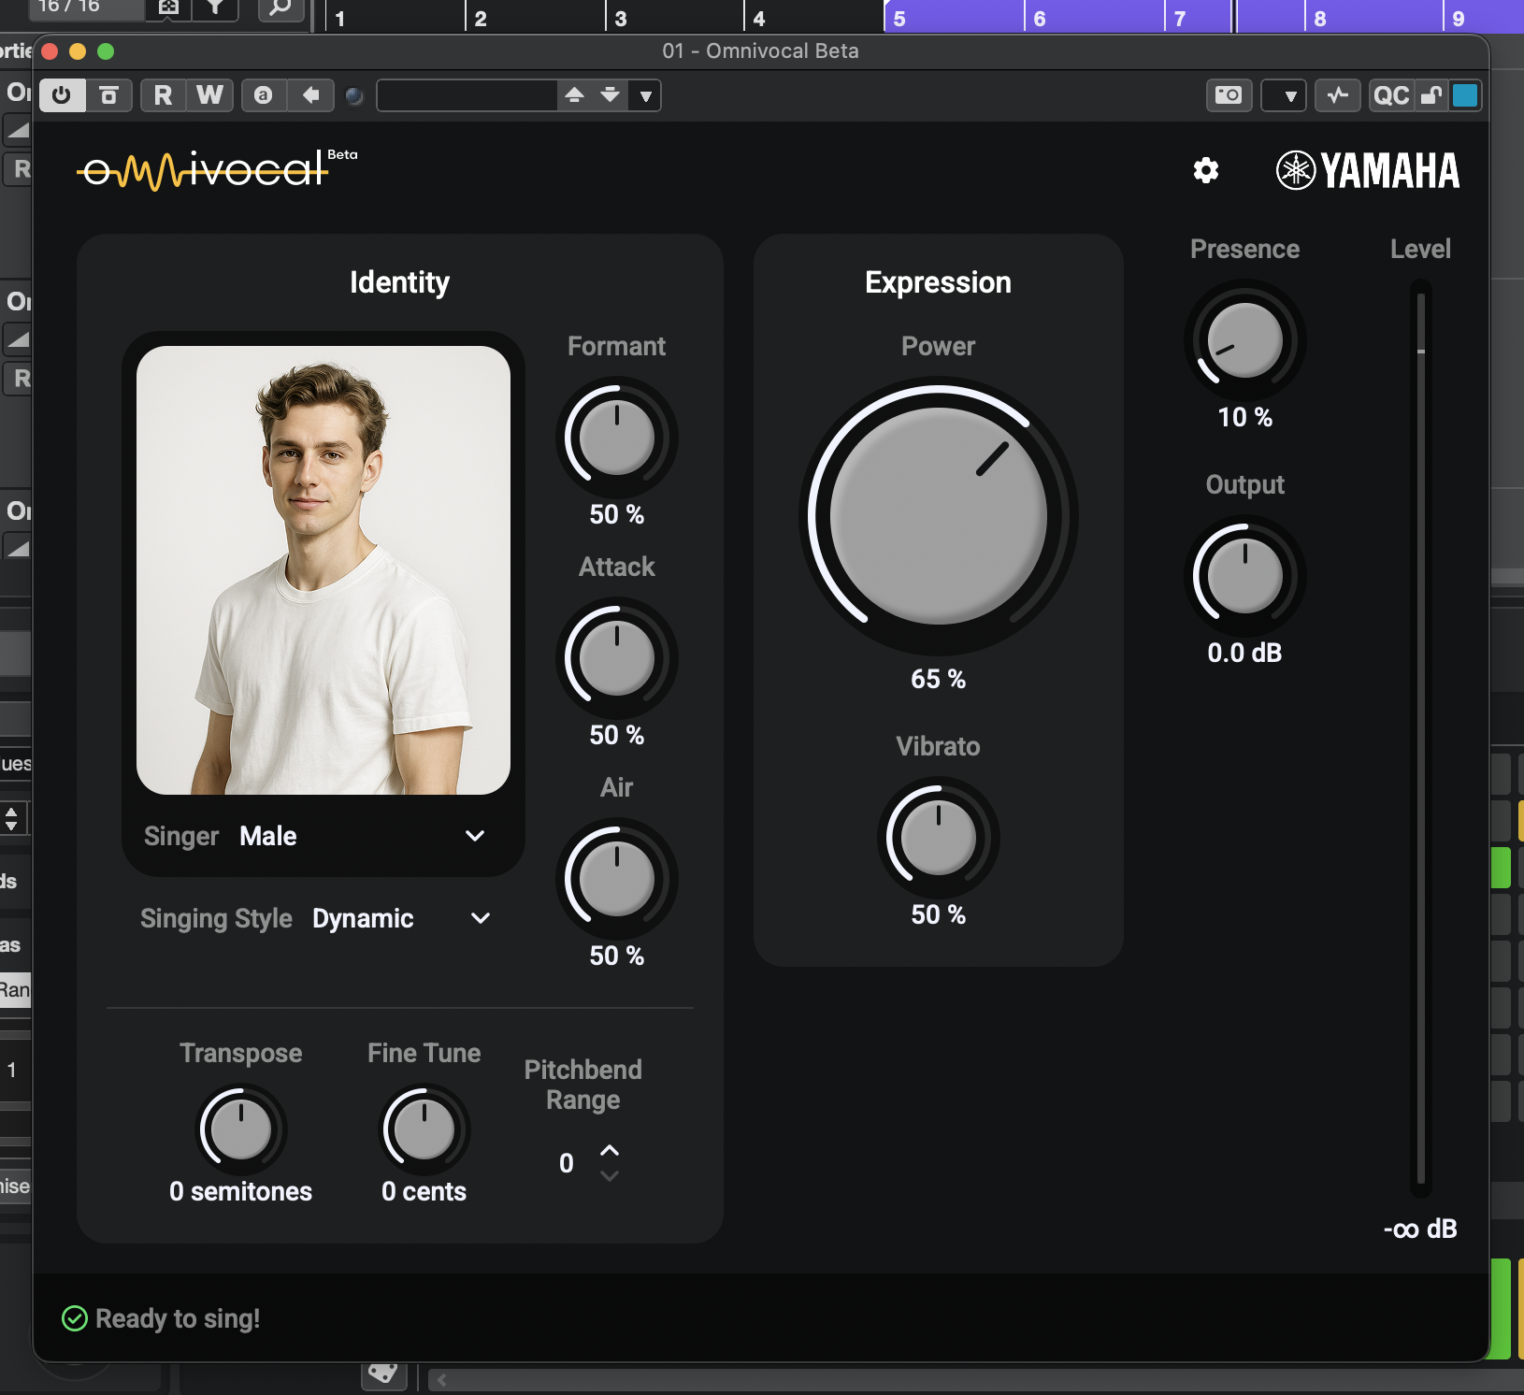Viewport: 1524px width, 1395px height.
Task: Click bar 3 on the timeline ruler
Action: tap(621, 19)
